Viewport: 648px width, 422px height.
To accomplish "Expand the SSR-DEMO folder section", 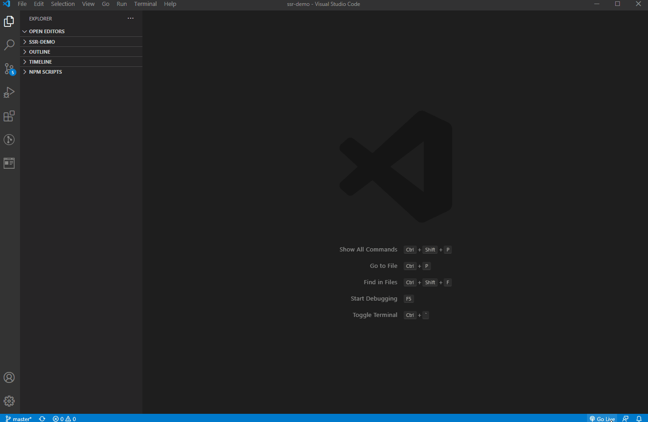I will click(81, 42).
